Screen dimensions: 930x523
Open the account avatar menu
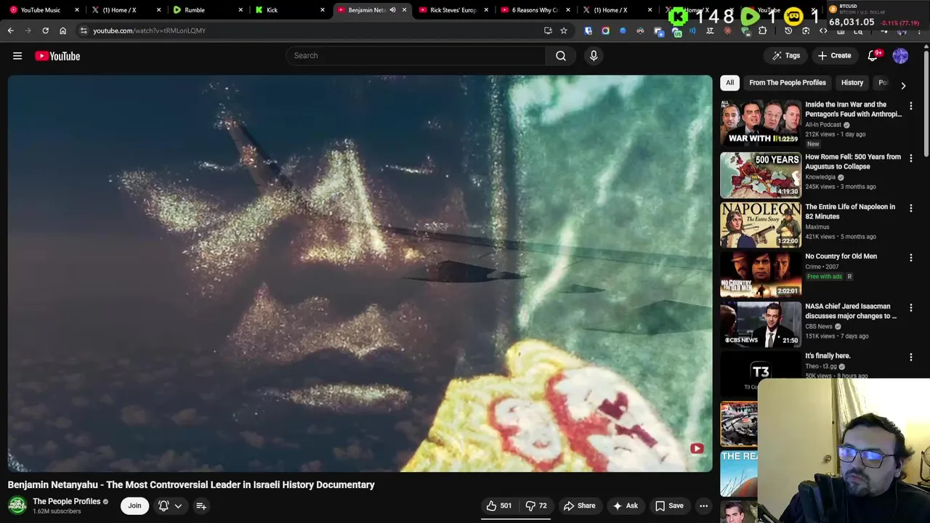pos(900,56)
